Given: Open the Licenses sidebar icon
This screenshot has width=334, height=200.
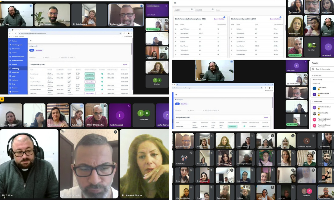Looking at the screenshot, I should point(11,53).
